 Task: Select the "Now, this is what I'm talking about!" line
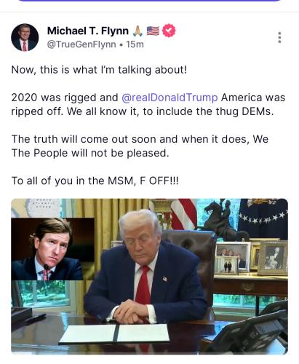coord(99,70)
